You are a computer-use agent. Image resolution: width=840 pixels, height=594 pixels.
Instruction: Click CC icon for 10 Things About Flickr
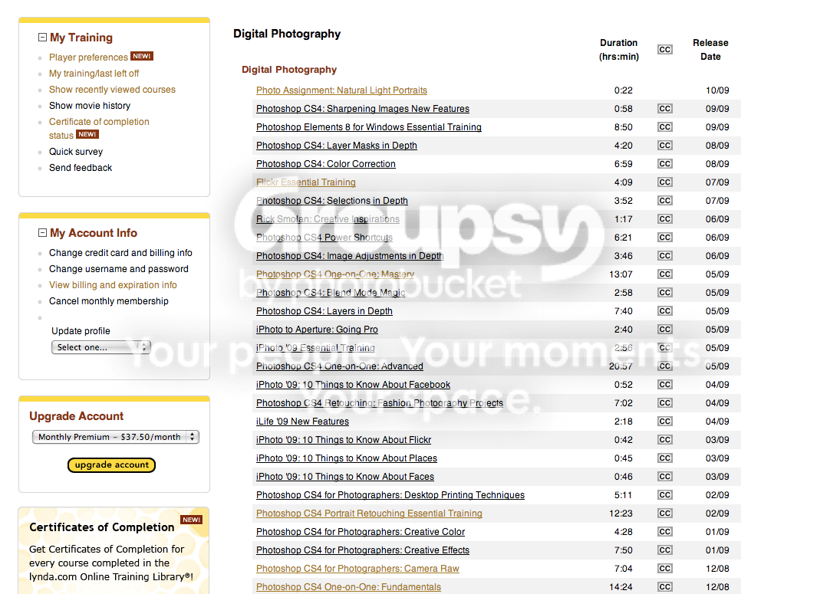[x=665, y=439]
